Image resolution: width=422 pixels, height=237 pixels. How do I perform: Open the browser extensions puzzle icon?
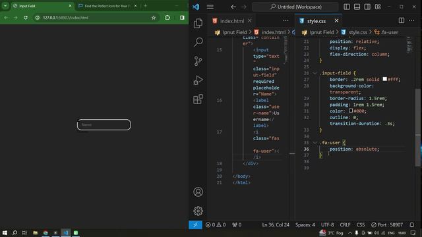167,18
